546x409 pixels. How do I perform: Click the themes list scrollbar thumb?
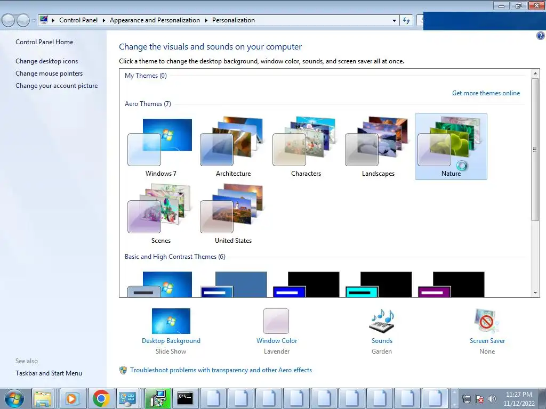(x=535, y=150)
